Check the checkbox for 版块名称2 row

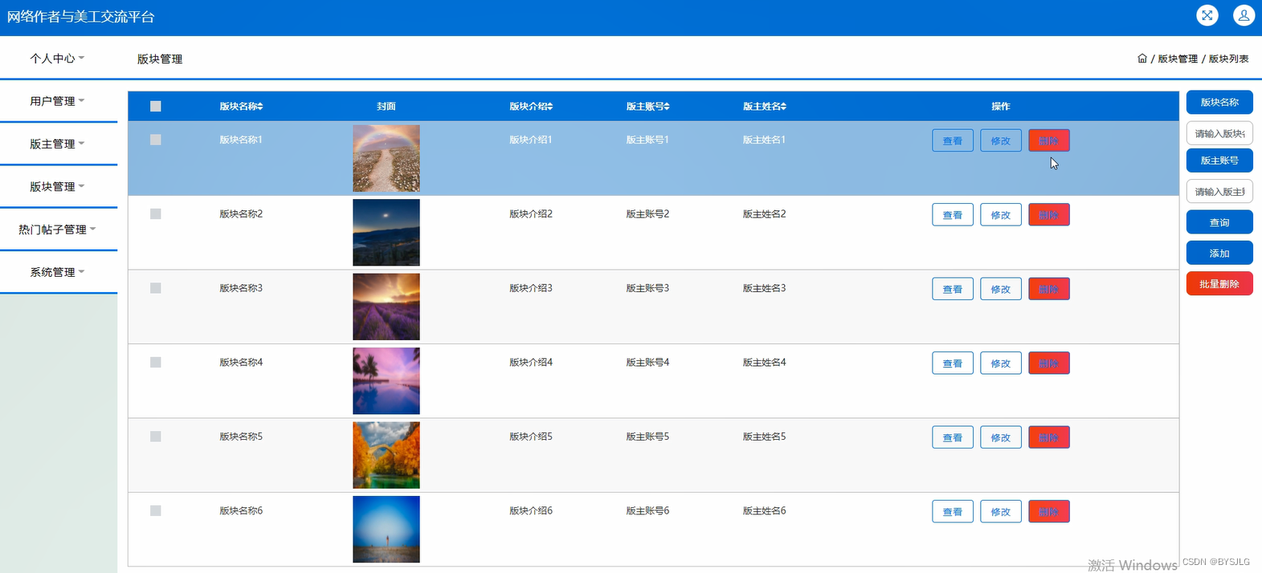point(156,214)
